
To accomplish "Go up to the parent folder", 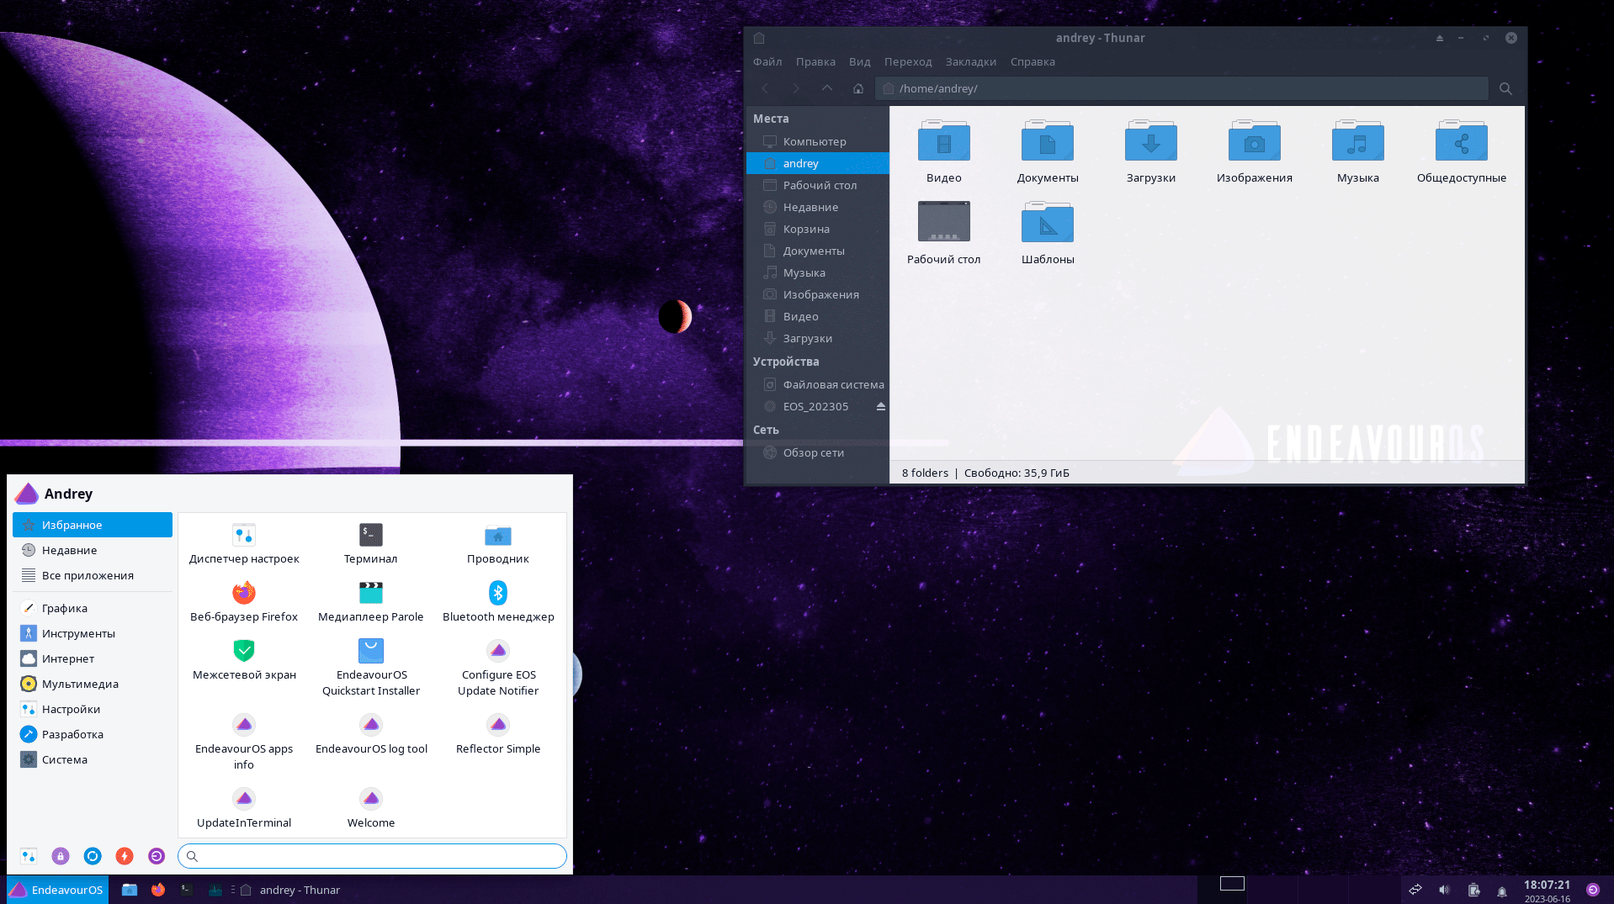I will [826, 88].
